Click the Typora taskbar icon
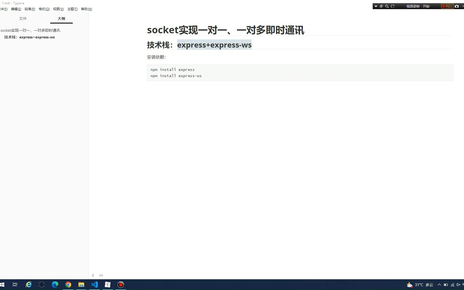The height and width of the screenshot is (290, 464). (x=107, y=285)
